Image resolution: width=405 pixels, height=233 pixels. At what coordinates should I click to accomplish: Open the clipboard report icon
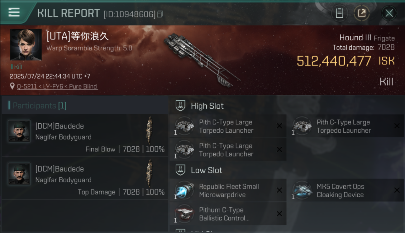pyautogui.click(x=339, y=13)
